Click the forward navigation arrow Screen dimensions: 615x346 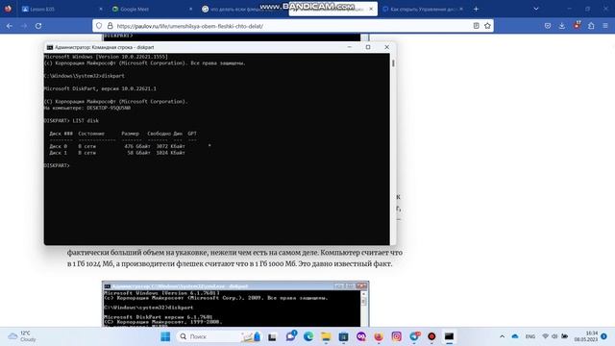click(x=24, y=26)
